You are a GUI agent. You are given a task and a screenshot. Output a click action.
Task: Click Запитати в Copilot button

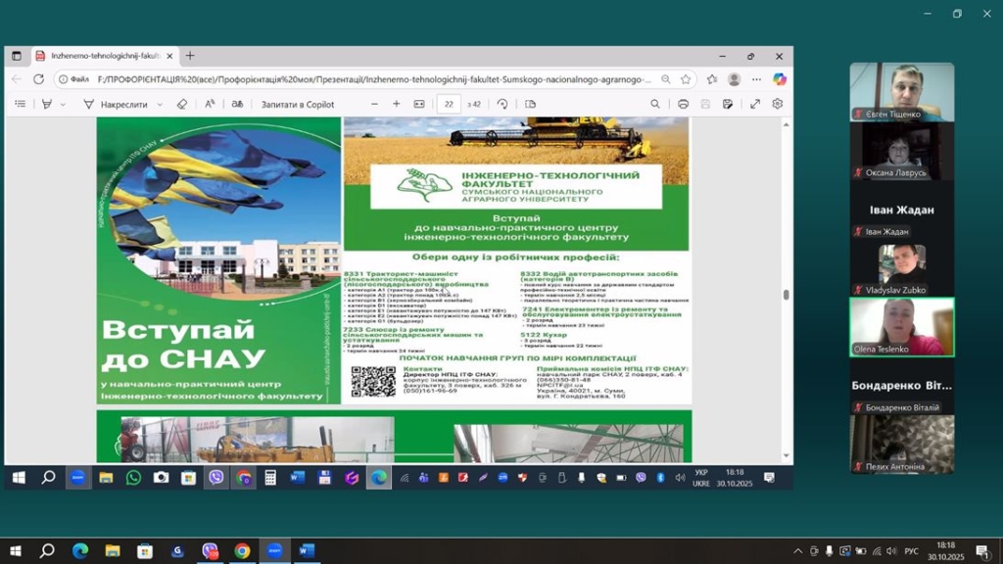[x=297, y=104]
